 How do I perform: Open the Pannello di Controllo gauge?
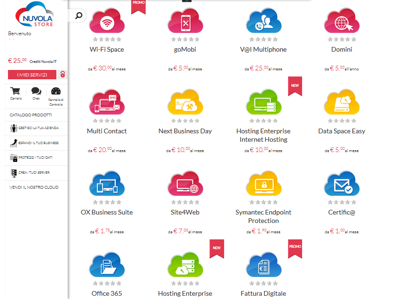tap(56, 92)
